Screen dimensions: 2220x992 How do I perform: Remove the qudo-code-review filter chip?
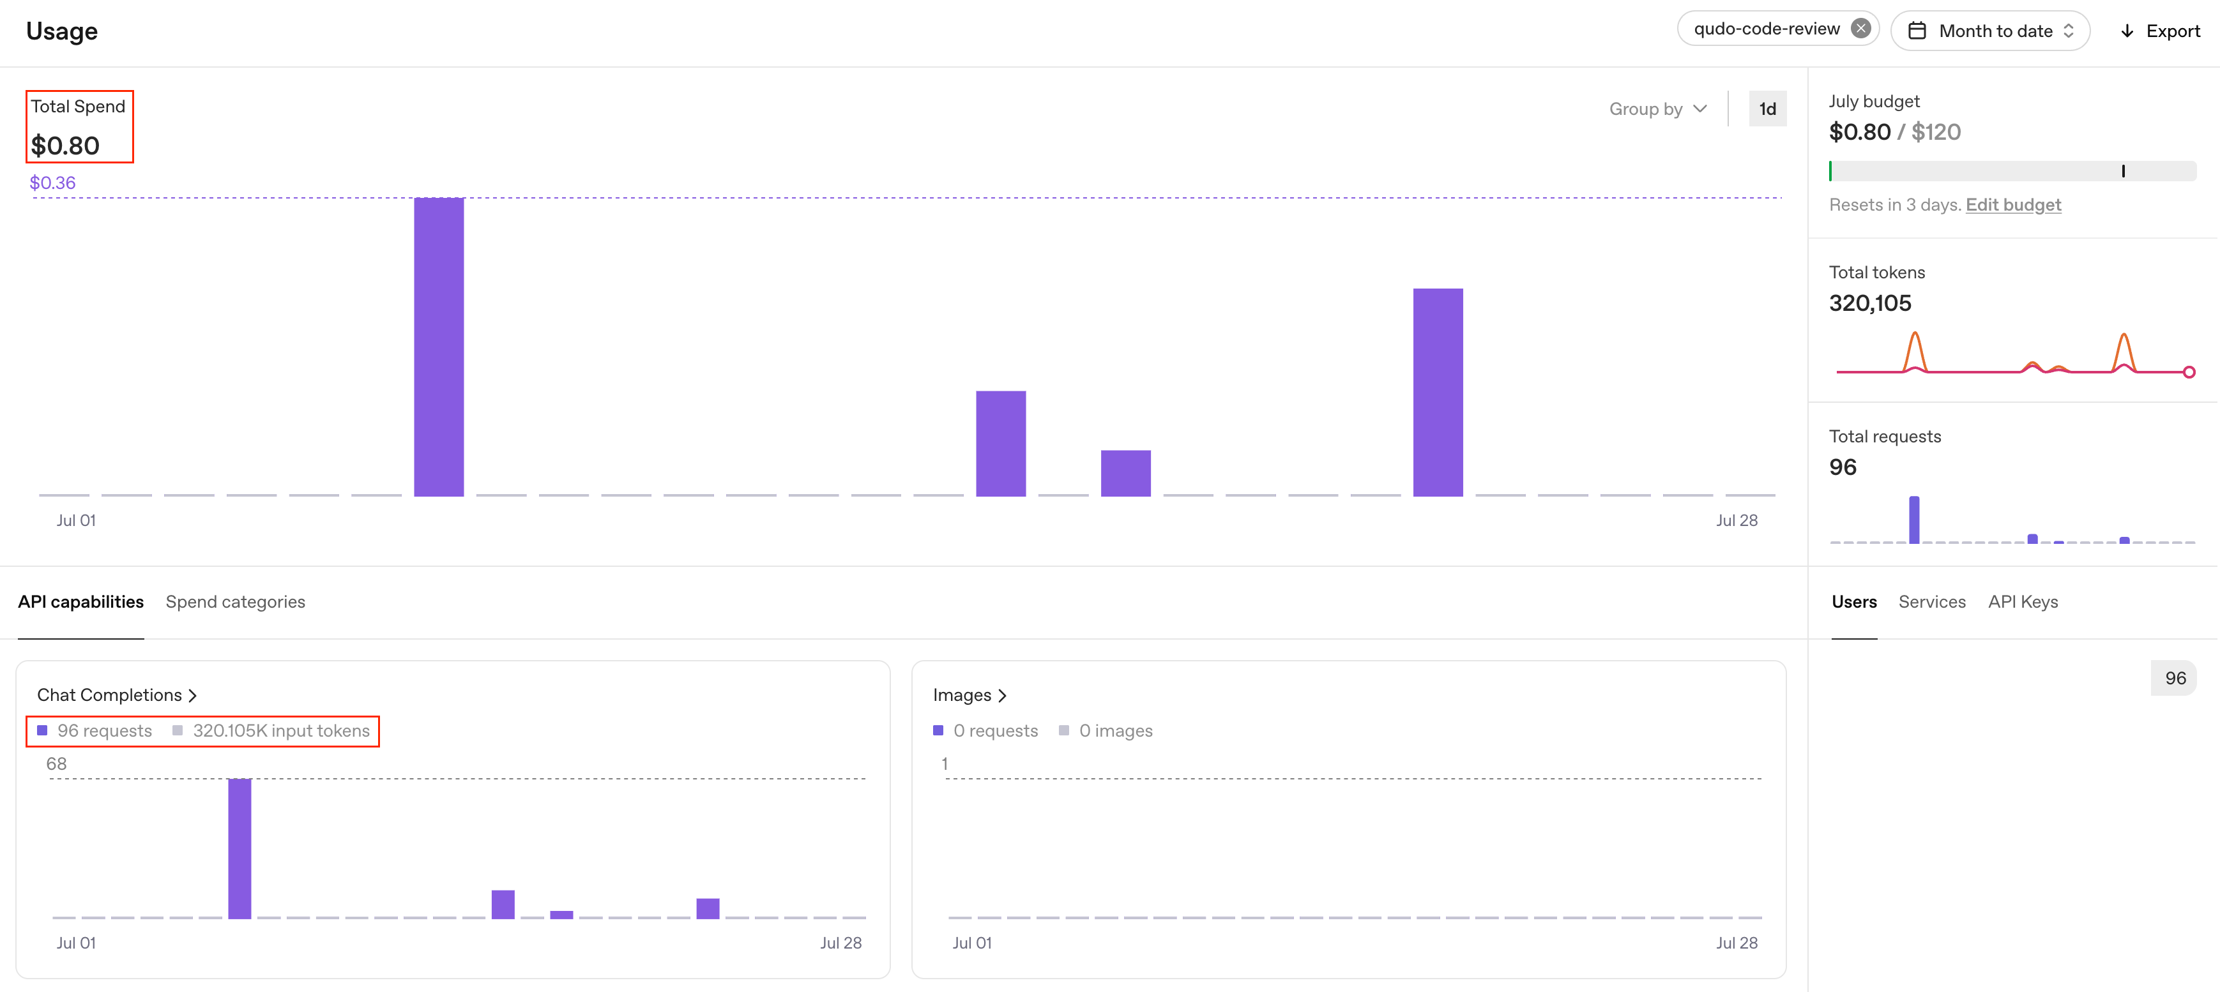tap(1860, 29)
